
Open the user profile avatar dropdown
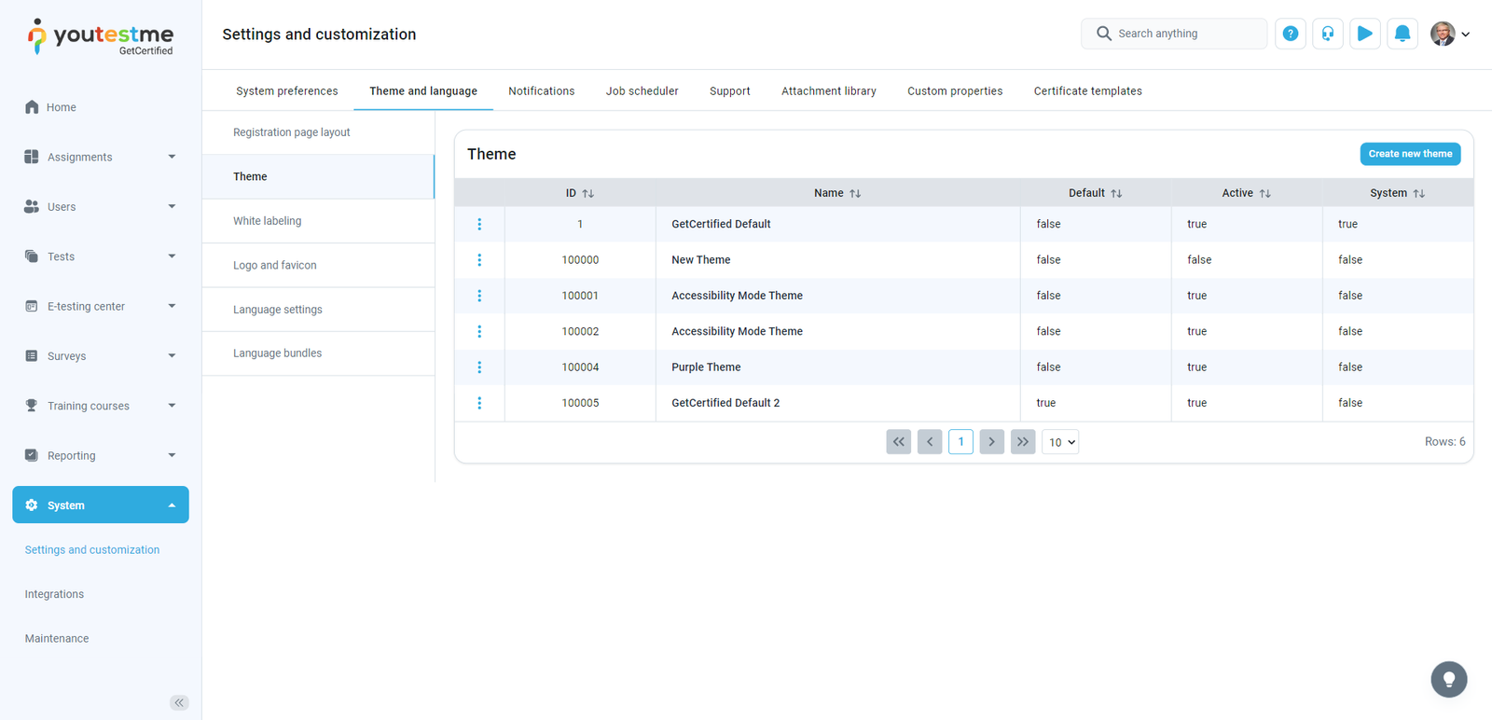1449,34
